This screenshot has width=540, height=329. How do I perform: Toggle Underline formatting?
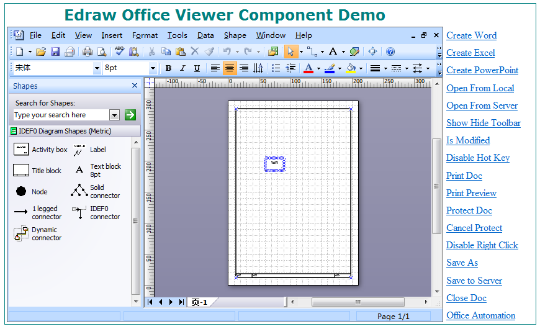pos(197,68)
